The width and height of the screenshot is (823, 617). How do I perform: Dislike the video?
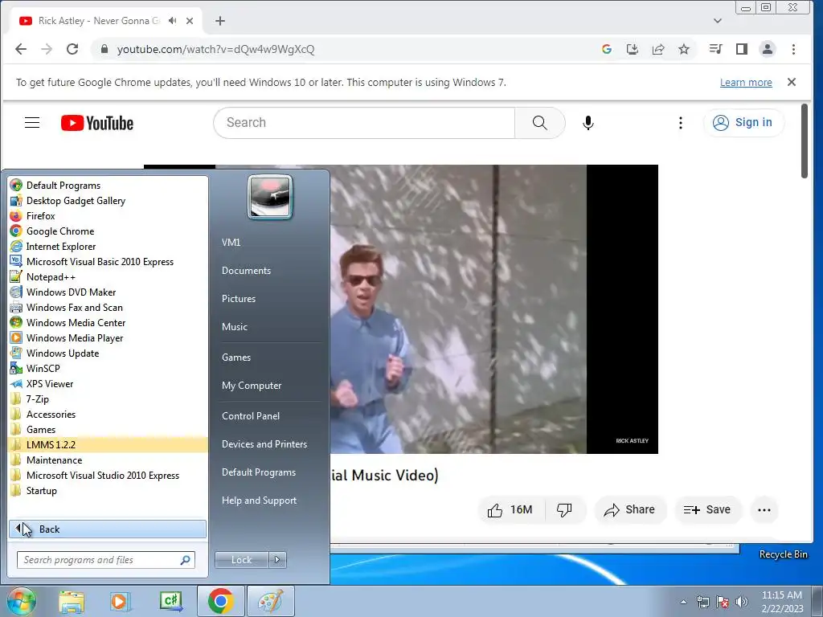point(564,510)
